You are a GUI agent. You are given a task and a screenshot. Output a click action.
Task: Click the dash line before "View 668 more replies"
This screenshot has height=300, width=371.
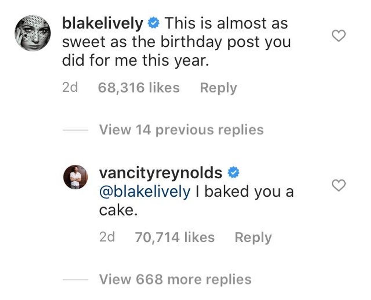coord(75,280)
